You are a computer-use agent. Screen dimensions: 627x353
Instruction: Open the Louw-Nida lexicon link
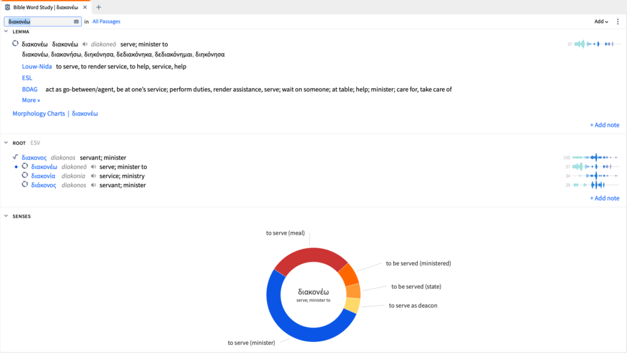pyautogui.click(x=37, y=66)
